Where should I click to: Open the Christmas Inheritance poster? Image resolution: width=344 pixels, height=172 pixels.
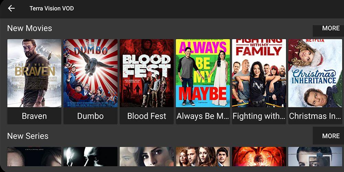pos(315,73)
